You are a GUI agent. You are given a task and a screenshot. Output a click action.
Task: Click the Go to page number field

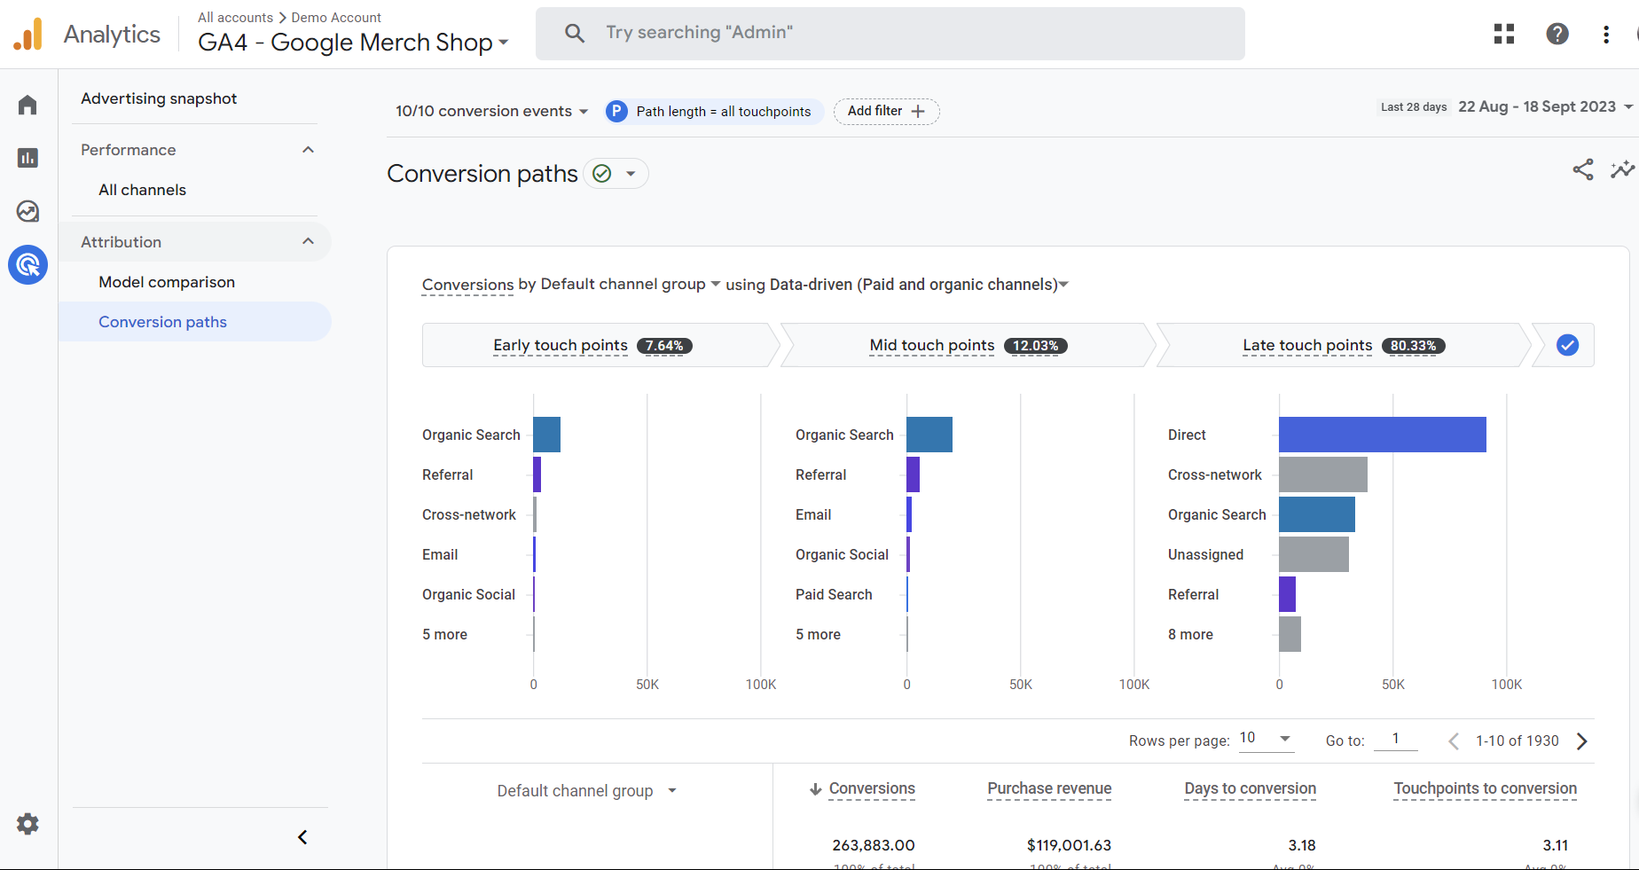click(1396, 739)
